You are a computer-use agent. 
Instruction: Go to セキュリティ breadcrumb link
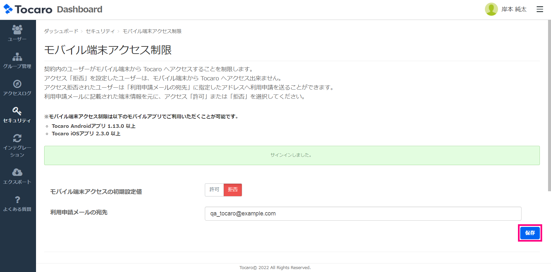click(x=100, y=31)
